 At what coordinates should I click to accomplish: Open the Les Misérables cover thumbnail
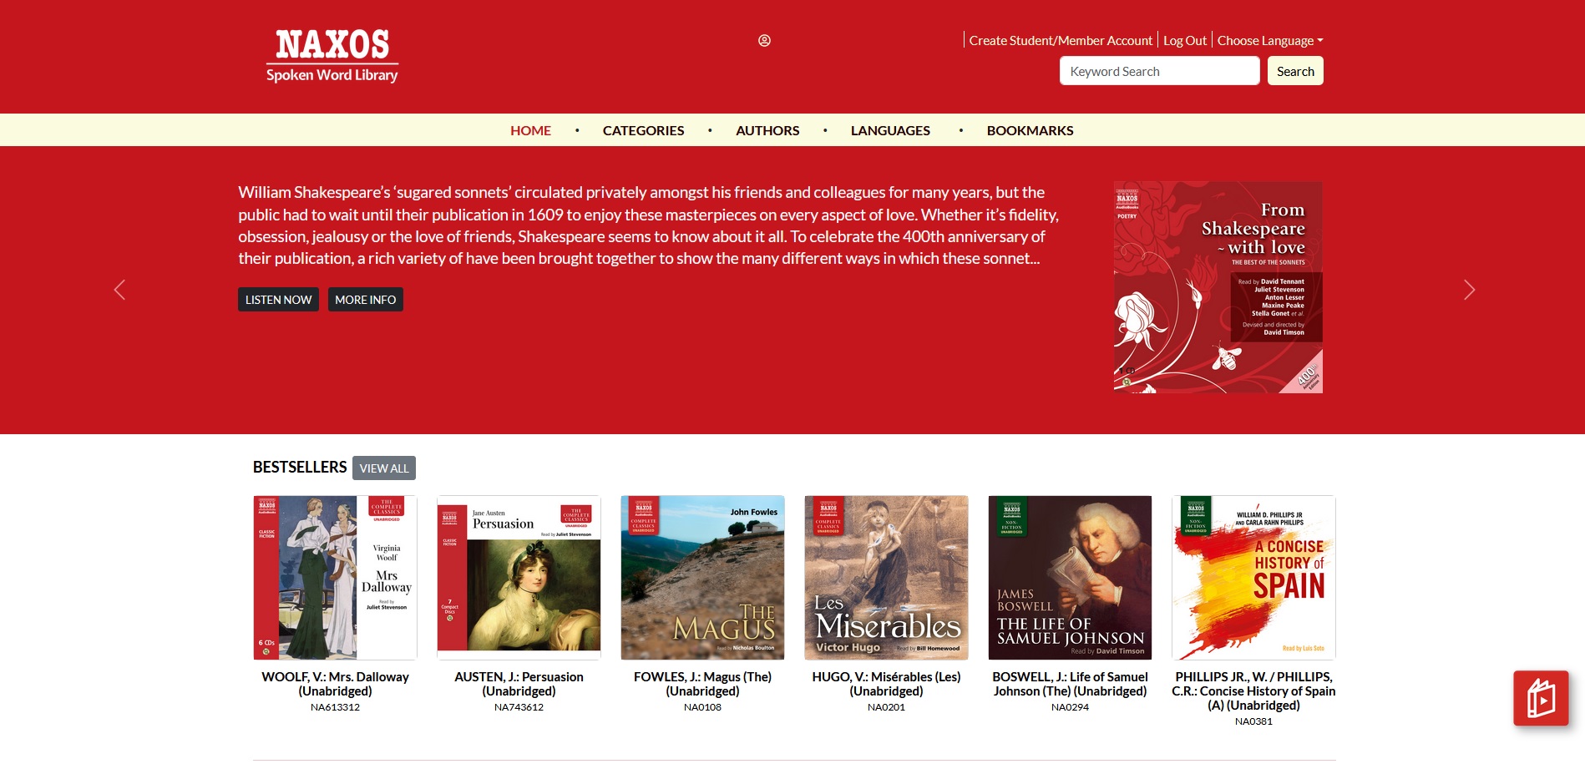pos(886,578)
